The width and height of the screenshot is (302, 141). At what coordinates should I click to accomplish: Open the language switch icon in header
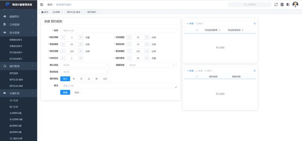click(288, 5)
